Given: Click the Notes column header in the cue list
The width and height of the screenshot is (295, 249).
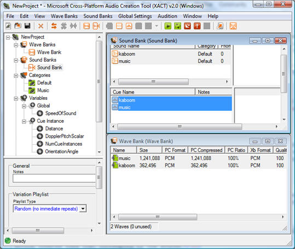Looking at the screenshot, I should pyautogui.click(x=214, y=92).
